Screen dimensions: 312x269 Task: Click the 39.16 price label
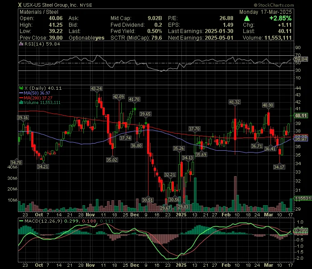coord(23,118)
